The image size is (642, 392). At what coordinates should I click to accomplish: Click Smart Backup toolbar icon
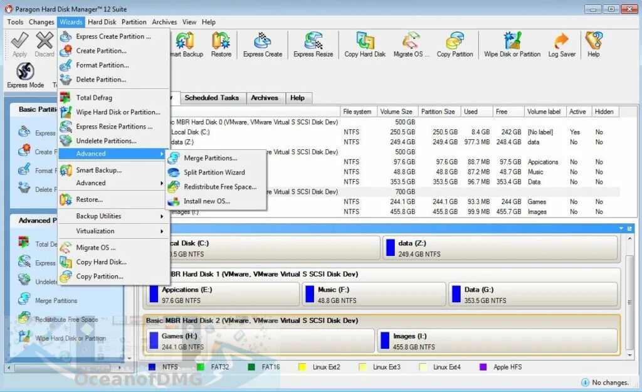(185, 41)
